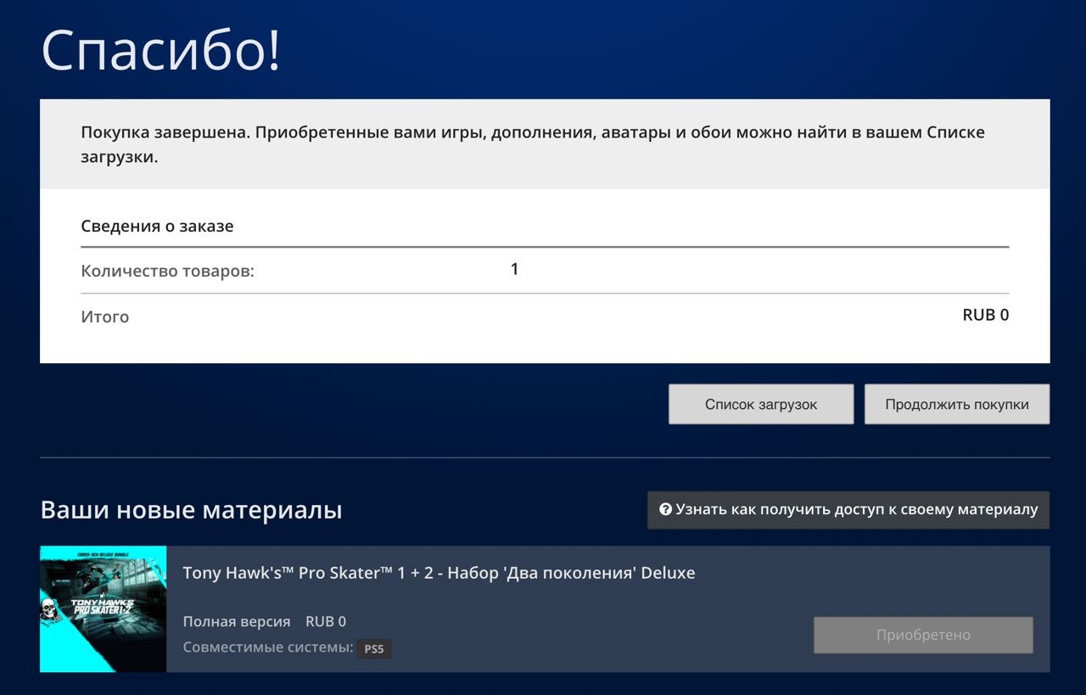Click the Покупка завершена confirmation message
Viewport: 1086px width, 695px height.
(x=533, y=144)
